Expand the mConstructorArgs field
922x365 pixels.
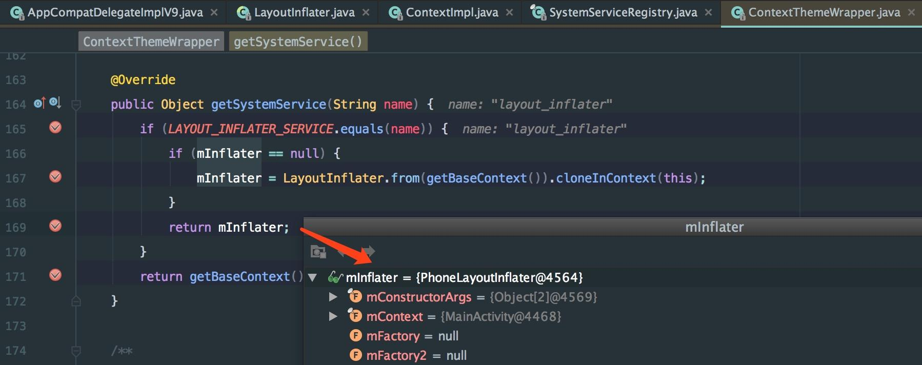click(333, 297)
